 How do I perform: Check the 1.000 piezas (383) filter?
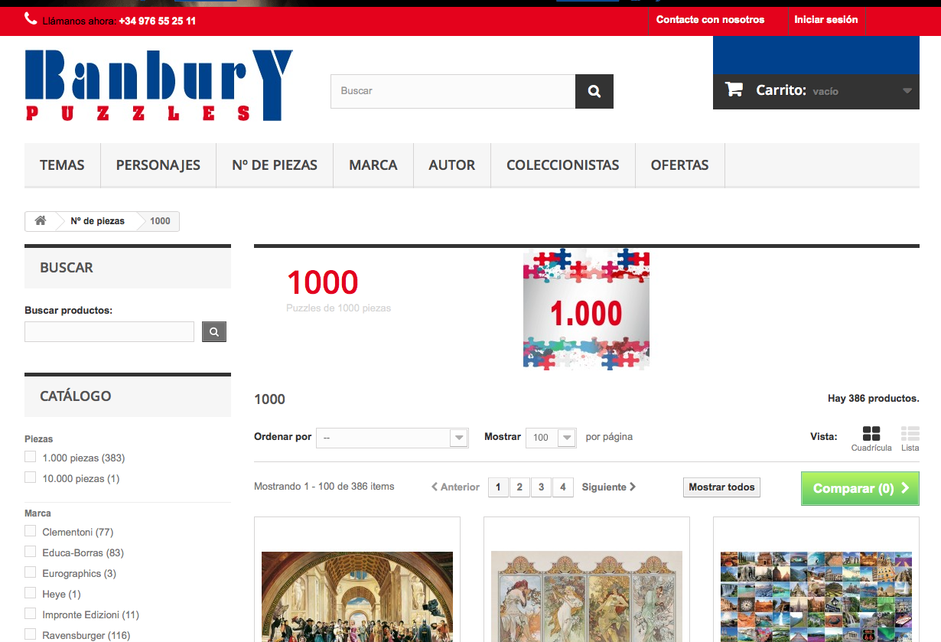(x=31, y=457)
